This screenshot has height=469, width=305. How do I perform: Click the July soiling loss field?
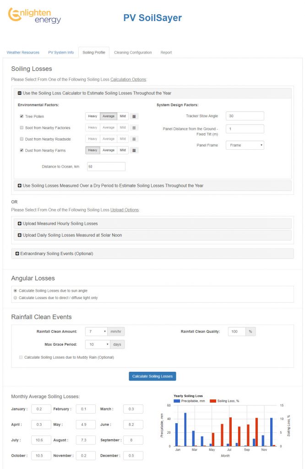pos(41,440)
